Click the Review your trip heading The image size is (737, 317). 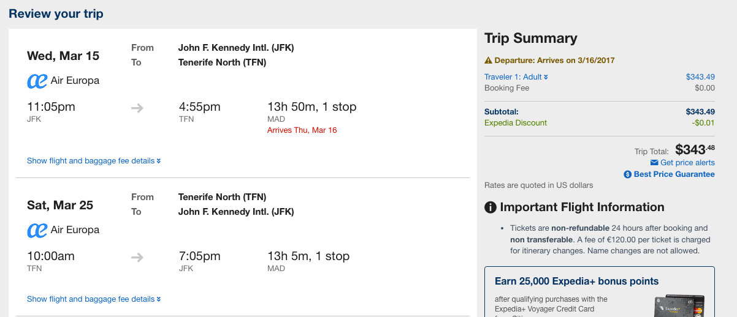[56, 13]
